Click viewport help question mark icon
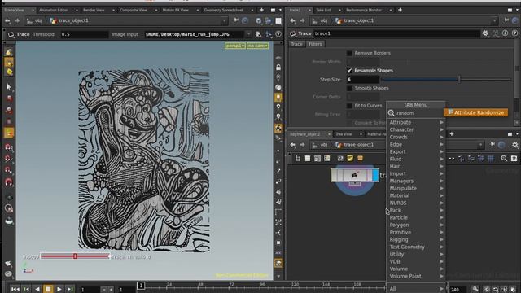 coord(278,34)
